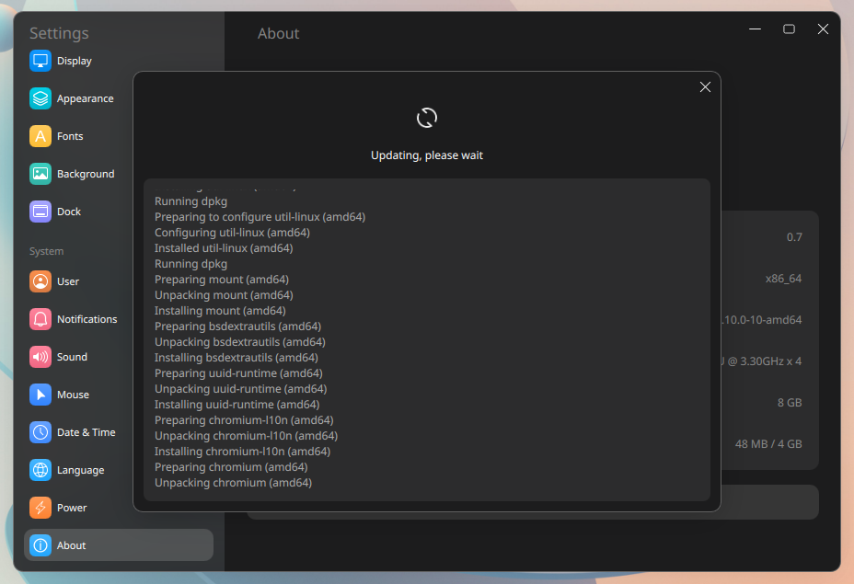Click log line 'Installed util-linux (amd64)'

224,248
